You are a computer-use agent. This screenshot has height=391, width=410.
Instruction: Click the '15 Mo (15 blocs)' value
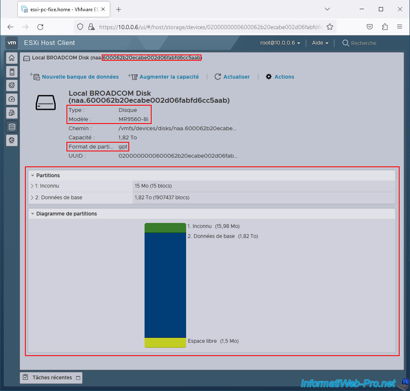(x=153, y=186)
